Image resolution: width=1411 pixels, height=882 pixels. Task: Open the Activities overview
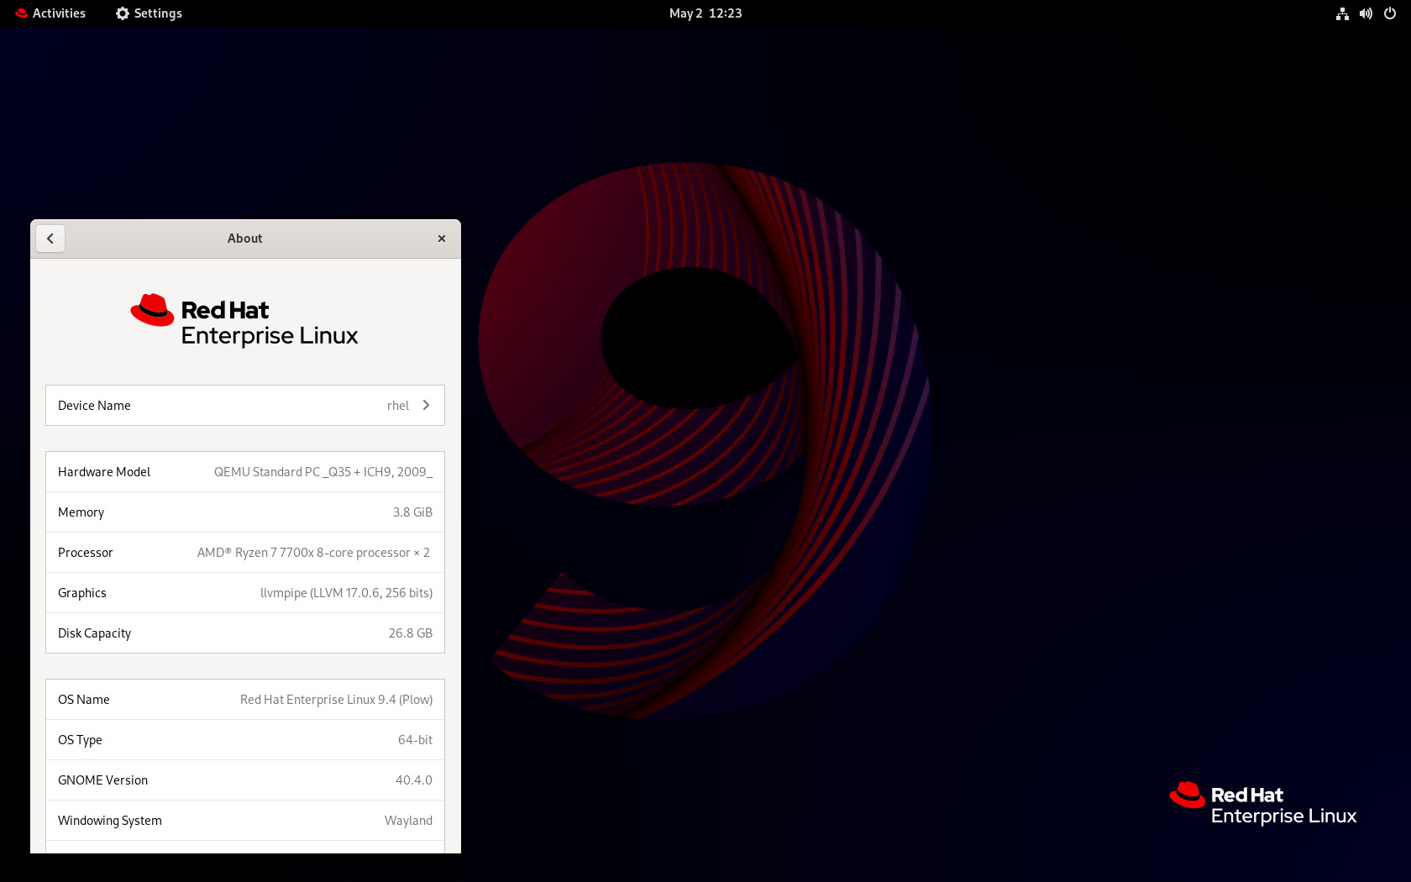pos(50,13)
